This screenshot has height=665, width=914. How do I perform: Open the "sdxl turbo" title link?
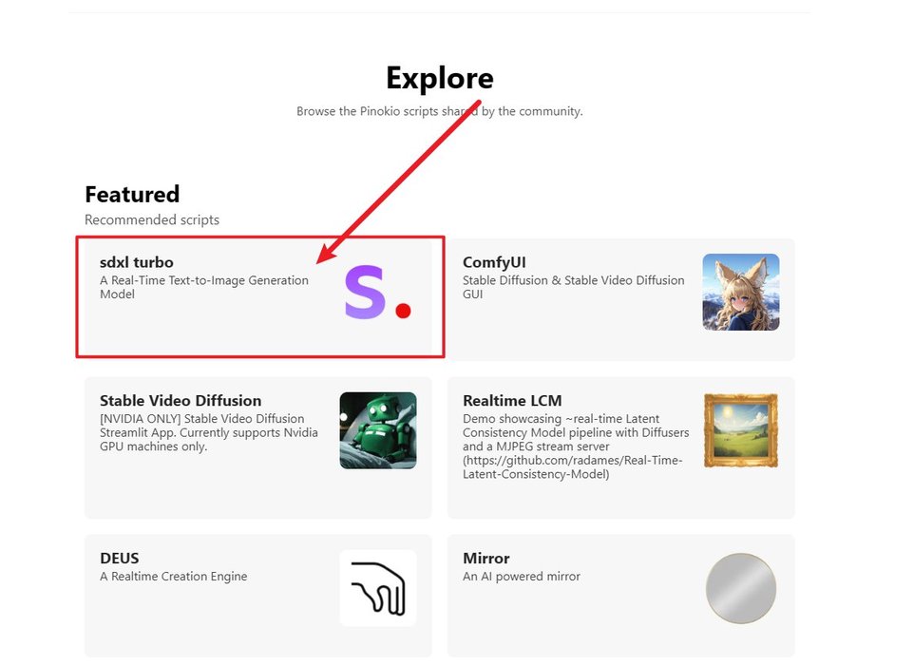(137, 262)
